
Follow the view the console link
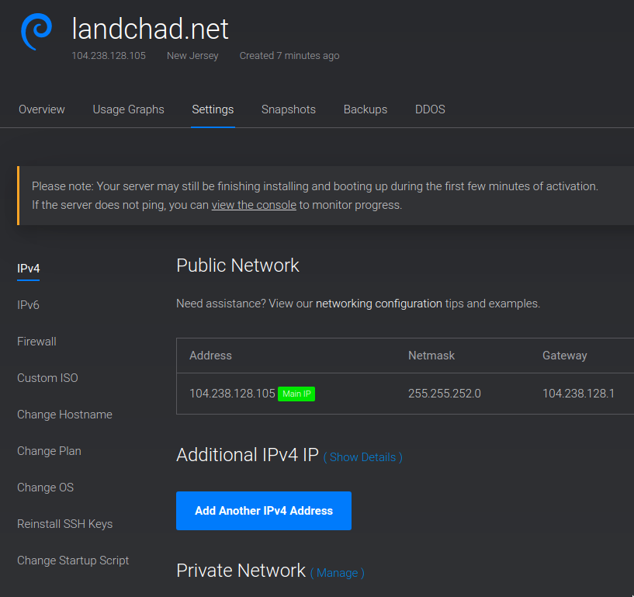click(254, 205)
